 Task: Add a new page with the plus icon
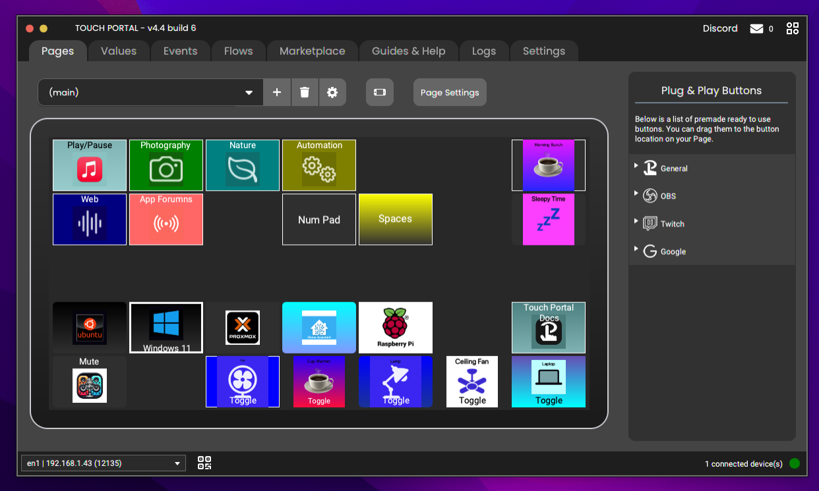(x=277, y=92)
